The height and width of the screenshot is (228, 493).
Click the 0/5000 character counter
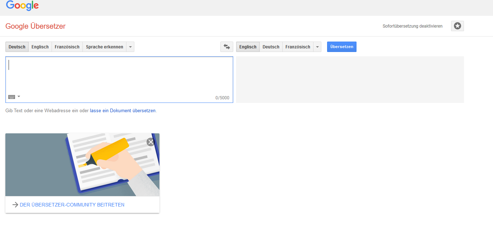coord(222,98)
